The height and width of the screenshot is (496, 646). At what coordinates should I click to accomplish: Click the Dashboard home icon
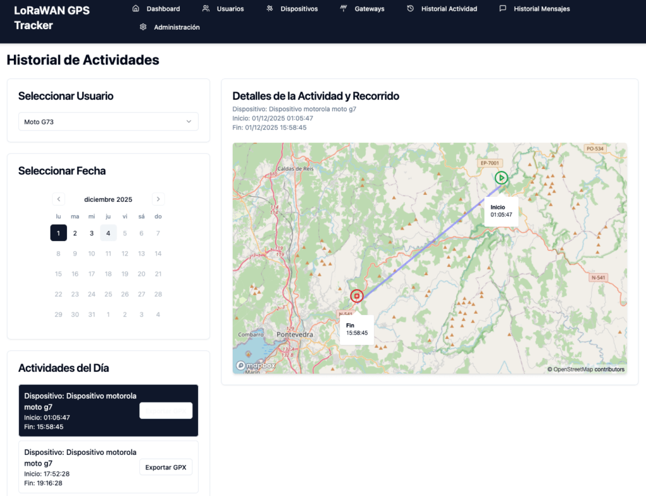coord(136,9)
